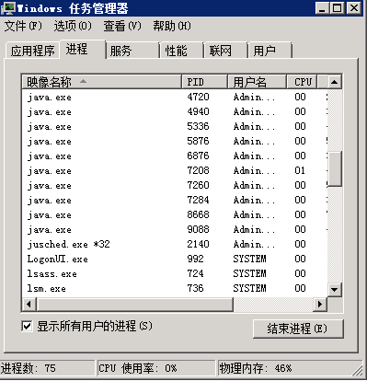Select java.exe process with PID 4940
Screen dimensions: 367x381
click(175, 112)
